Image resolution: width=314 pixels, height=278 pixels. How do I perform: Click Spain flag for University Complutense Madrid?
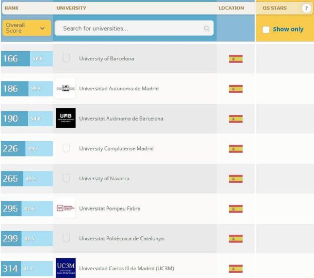point(236,149)
